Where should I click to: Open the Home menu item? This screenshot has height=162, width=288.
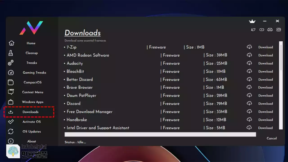point(31,43)
